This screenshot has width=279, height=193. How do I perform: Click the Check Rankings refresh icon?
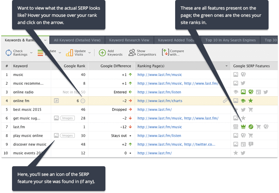coord(8,53)
